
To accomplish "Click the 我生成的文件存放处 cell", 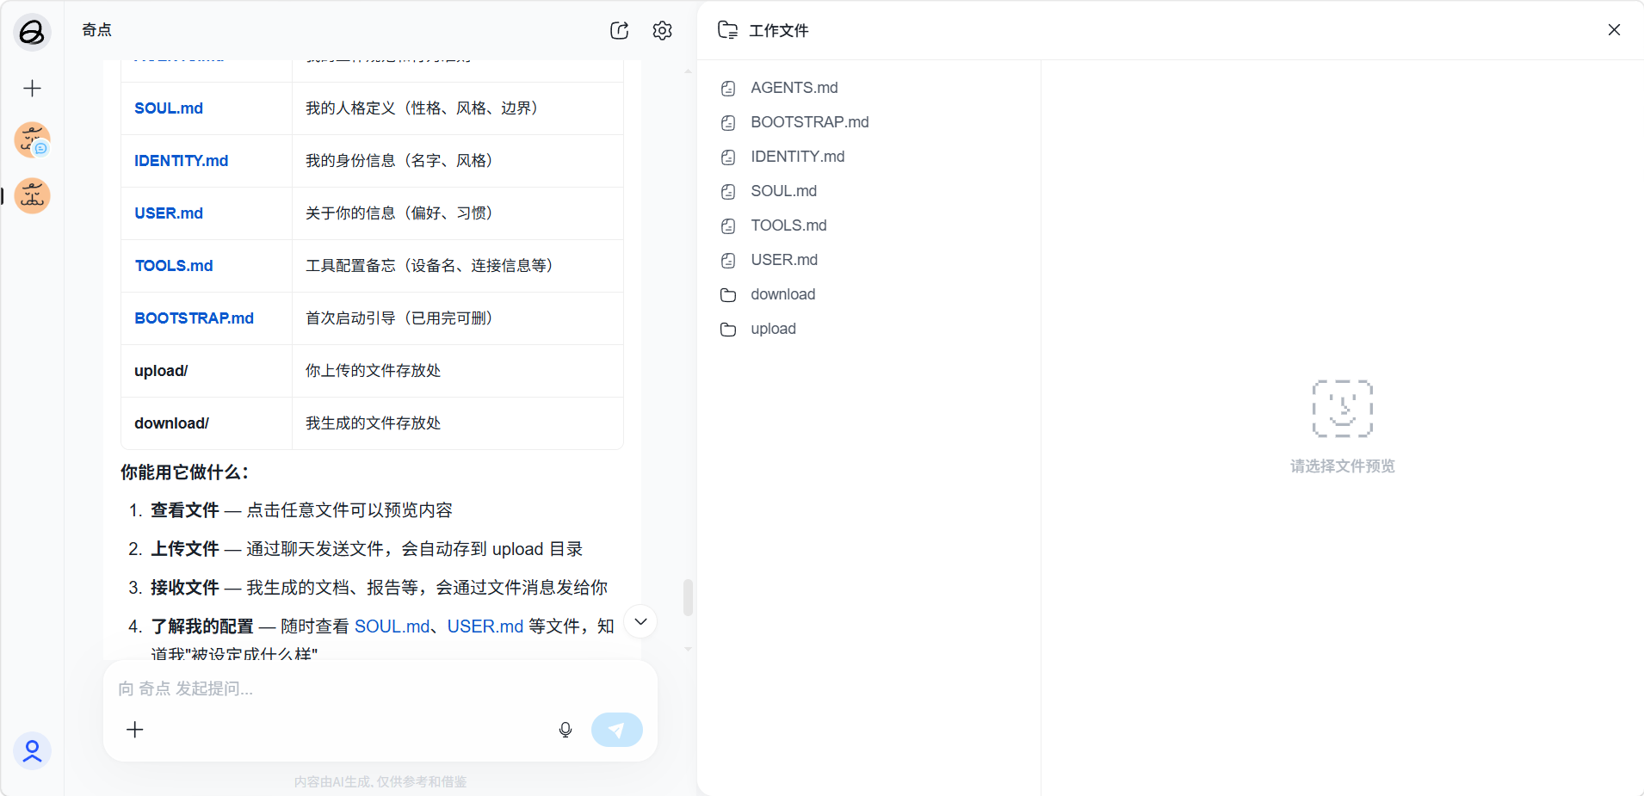I will tap(458, 423).
